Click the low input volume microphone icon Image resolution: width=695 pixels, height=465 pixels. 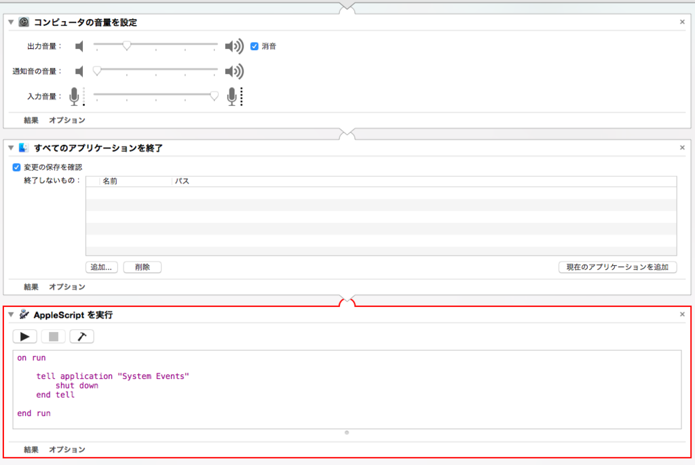click(76, 96)
